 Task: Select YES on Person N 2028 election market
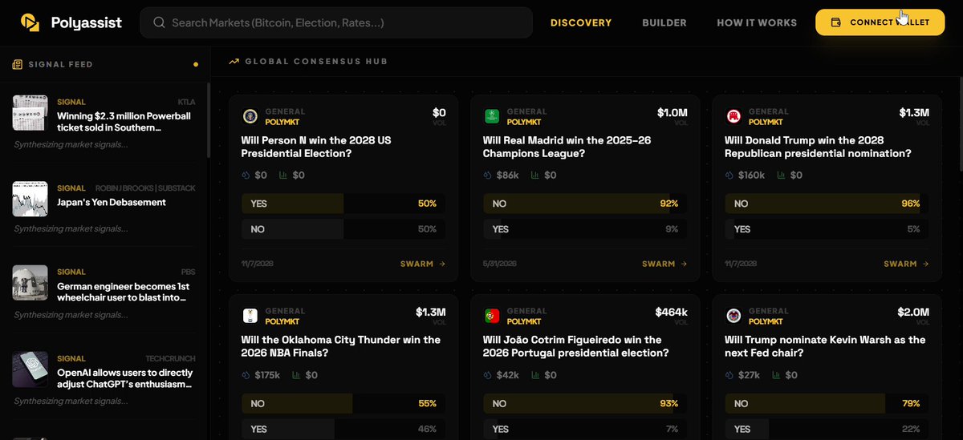click(343, 204)
